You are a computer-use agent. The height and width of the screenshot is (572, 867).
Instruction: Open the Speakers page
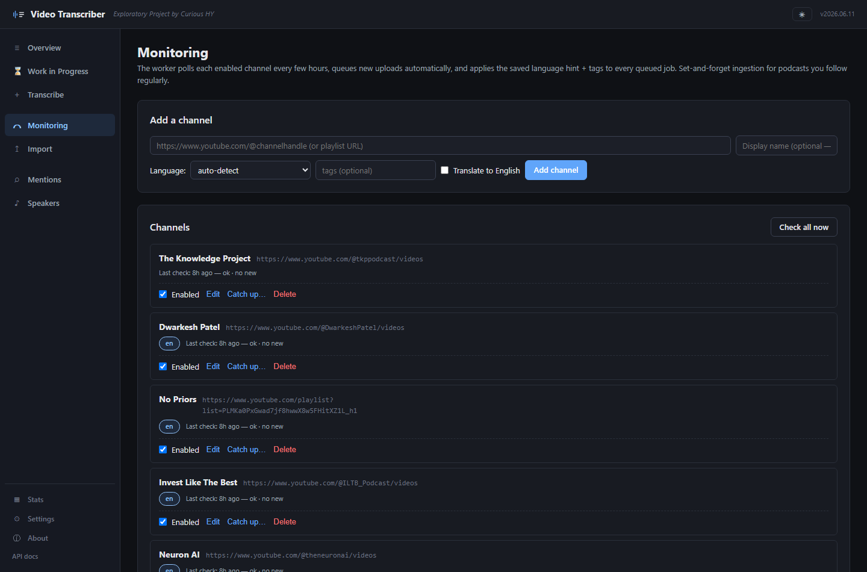click(60, 204)
